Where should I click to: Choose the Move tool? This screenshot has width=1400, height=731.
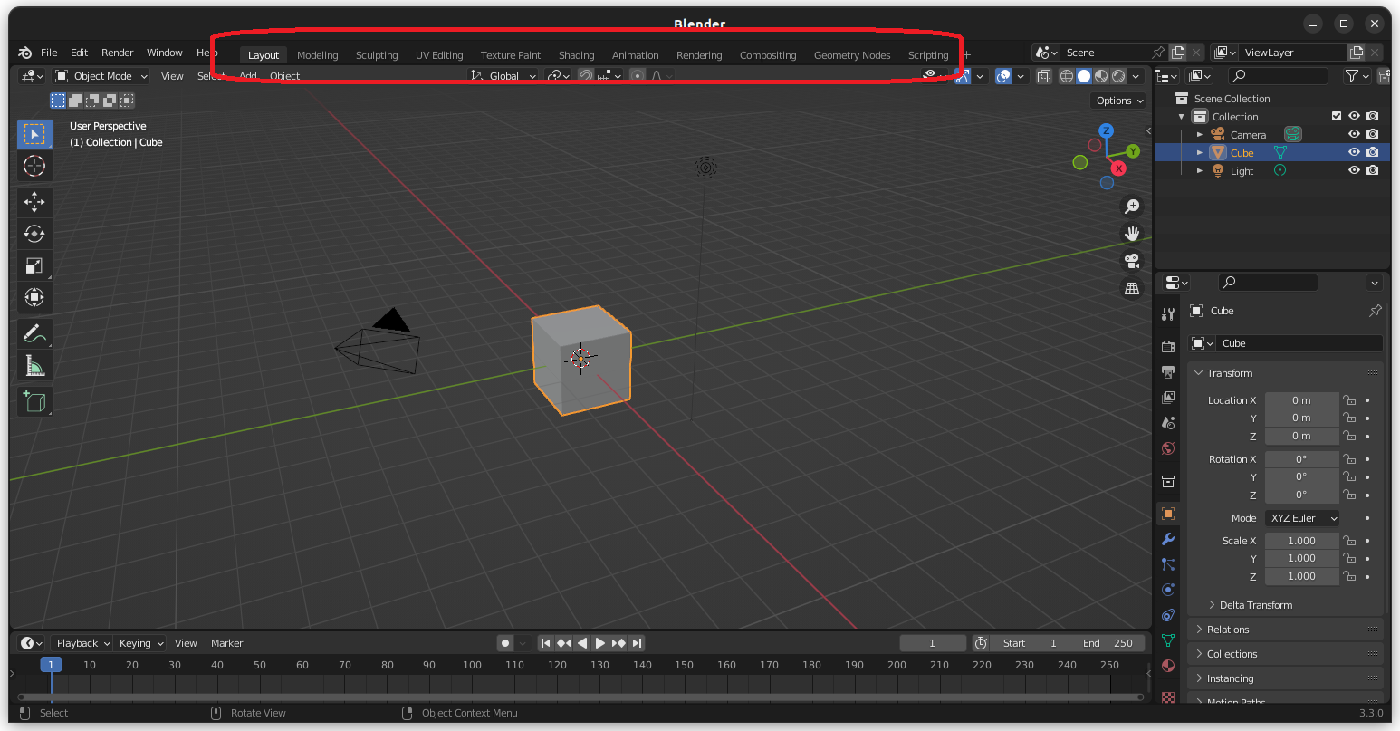tap(34, 201)
